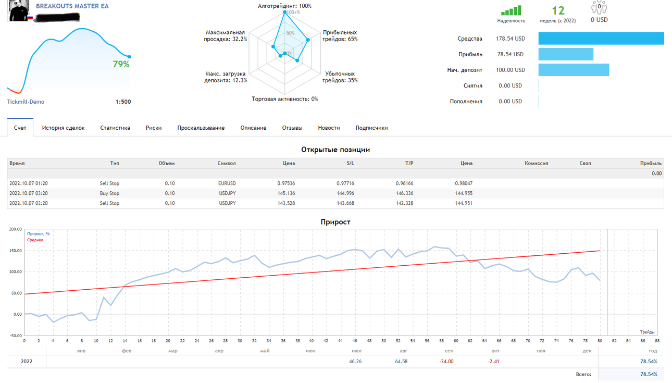Click the 46.26 July growth value
Image resolution: width=672 pixels, height=383 pixels.
(x=355, y=361)
